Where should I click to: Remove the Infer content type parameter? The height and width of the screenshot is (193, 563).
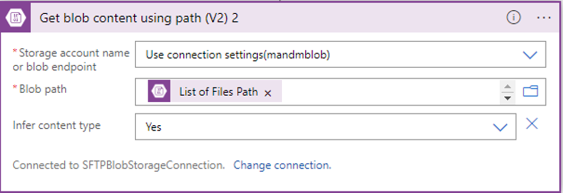(532, 124)
